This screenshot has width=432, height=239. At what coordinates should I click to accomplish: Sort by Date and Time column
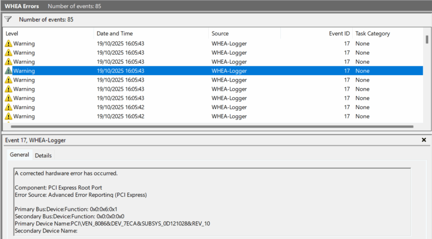coord(115,33)
